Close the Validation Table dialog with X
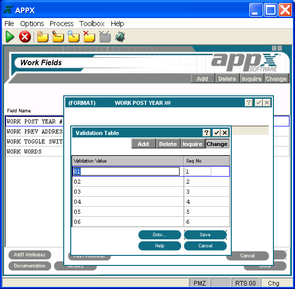The height and width of the screenshot is (289, 295). (225, 132)
